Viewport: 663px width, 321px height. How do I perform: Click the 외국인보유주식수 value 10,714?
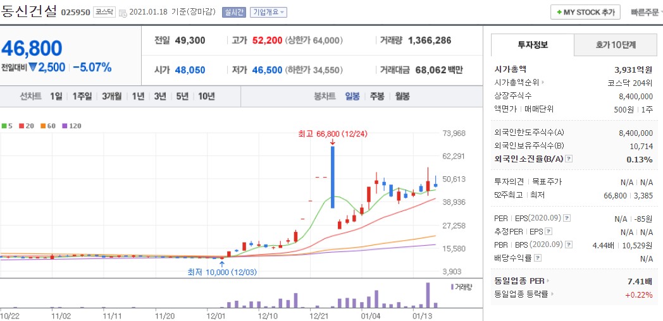click(642, 146)
